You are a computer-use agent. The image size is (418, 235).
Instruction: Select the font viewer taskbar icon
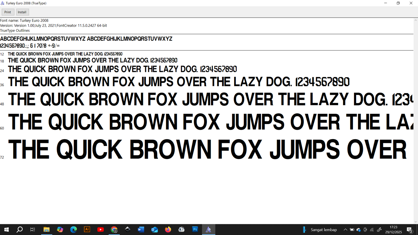(209, 230)
